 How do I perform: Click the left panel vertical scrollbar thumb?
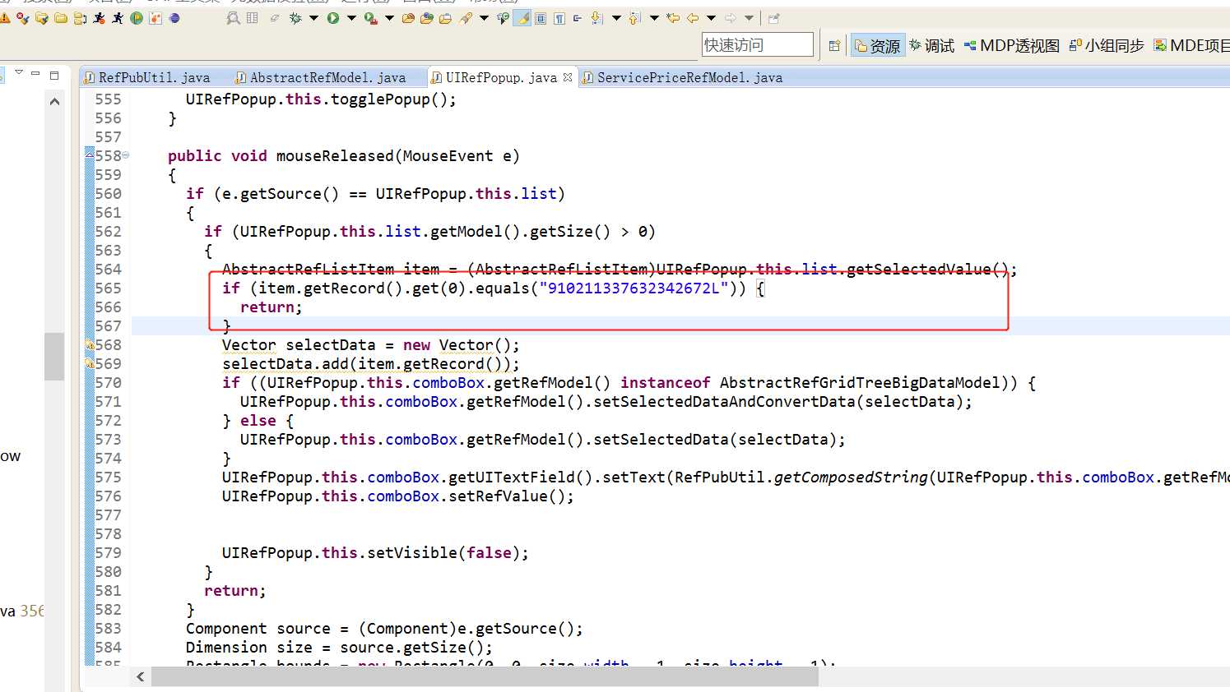tap(54, 356)
